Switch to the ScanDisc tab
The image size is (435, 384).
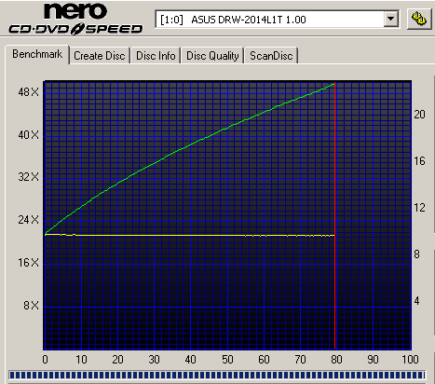271,56
